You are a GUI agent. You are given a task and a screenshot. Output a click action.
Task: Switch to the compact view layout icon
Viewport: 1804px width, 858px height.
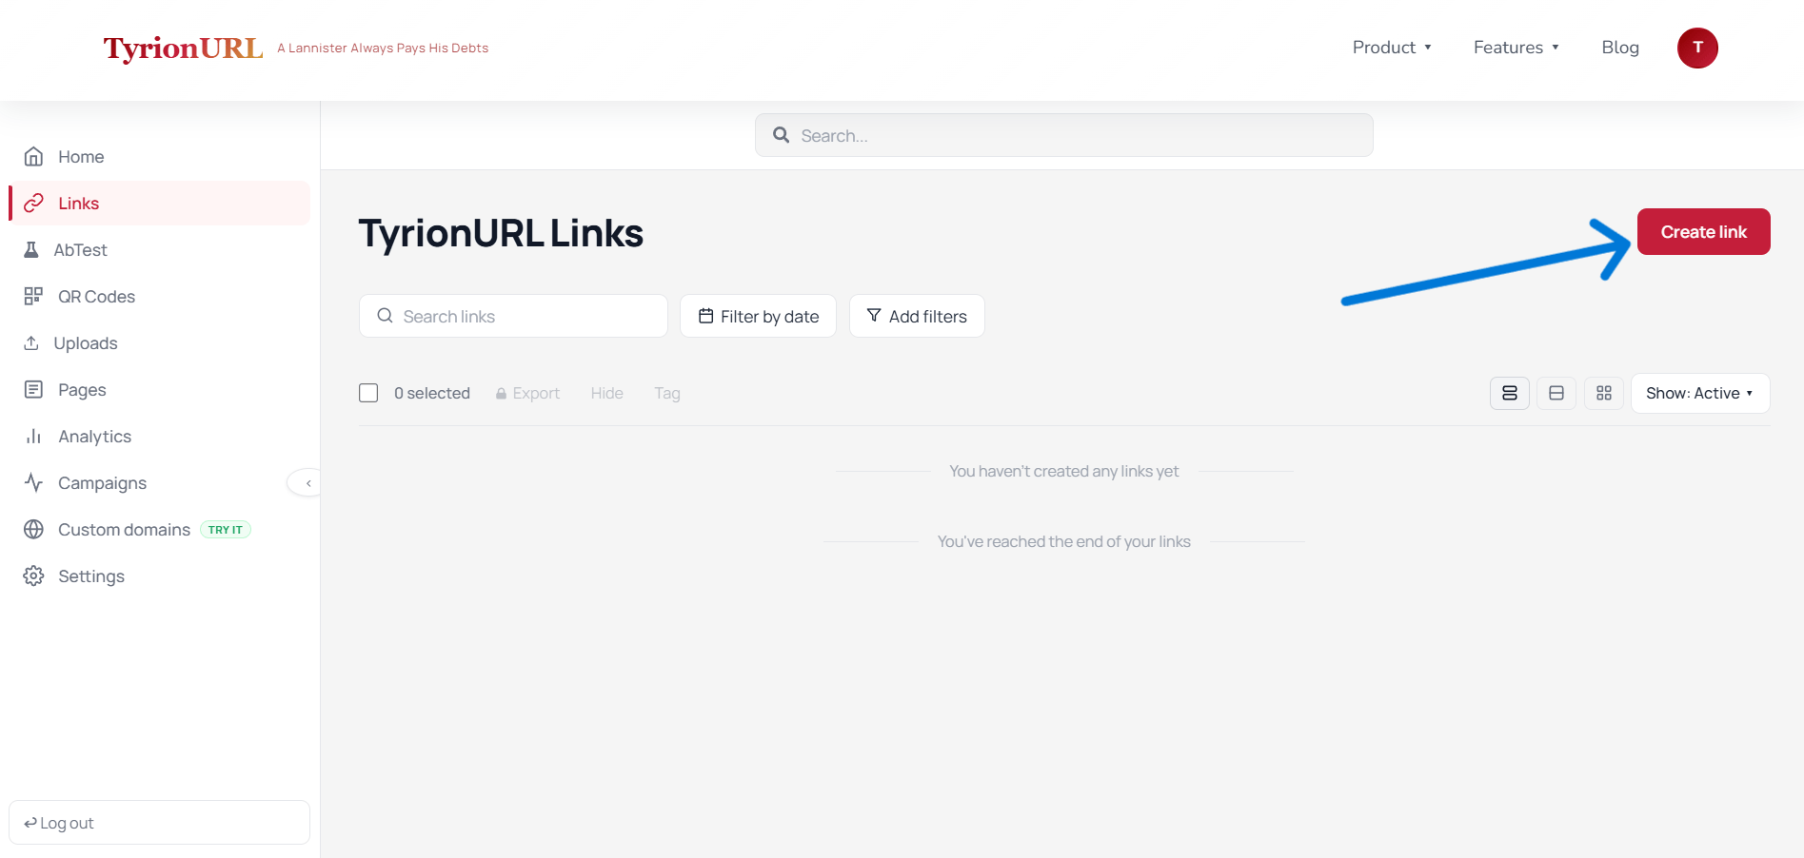[1556, 393]
